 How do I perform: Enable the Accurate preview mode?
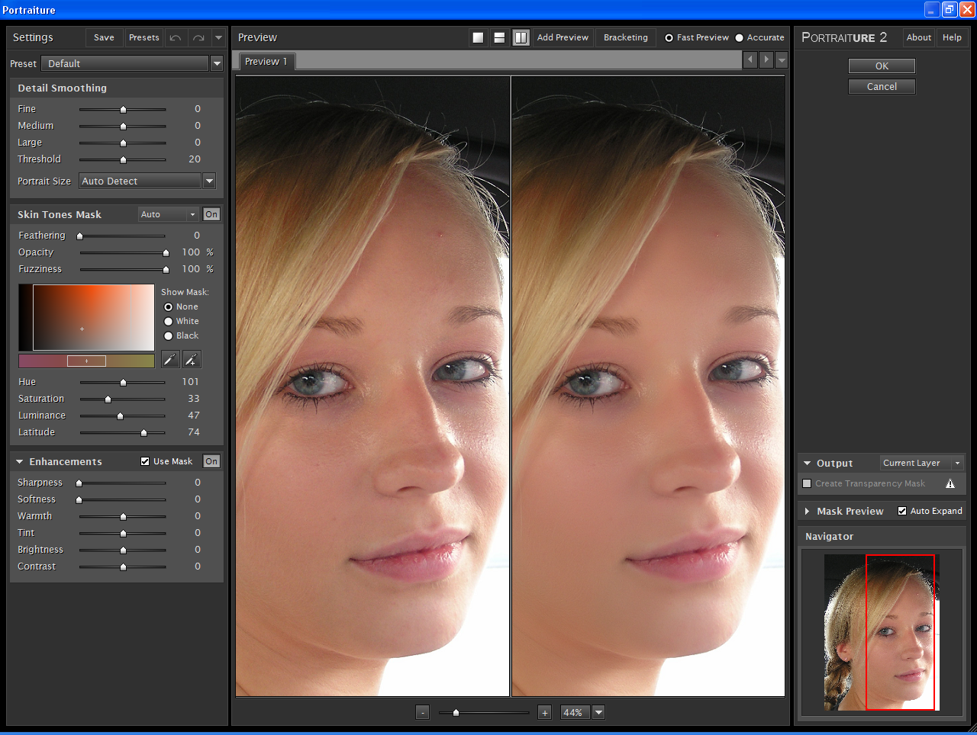pos(737,37)
